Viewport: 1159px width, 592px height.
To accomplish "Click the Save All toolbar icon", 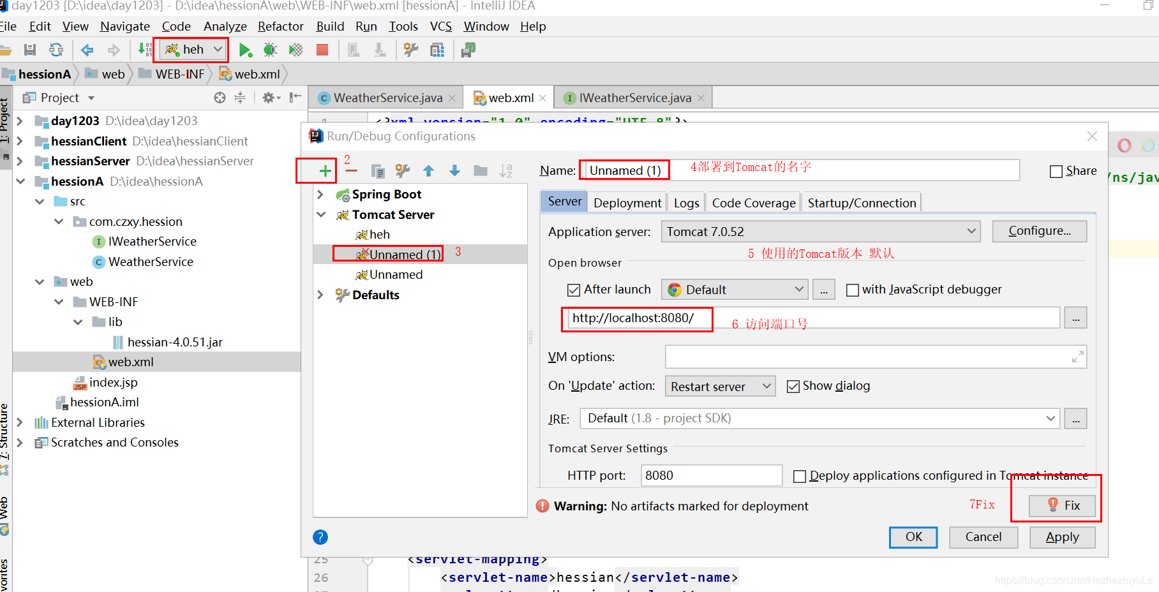I will click(30, 50).
